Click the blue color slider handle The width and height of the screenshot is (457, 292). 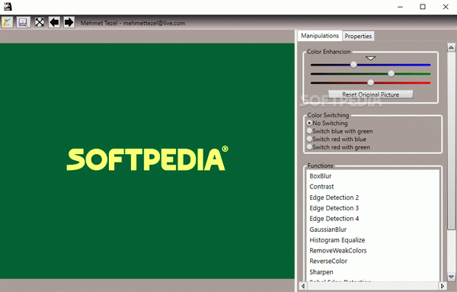[x=353, y=65]
